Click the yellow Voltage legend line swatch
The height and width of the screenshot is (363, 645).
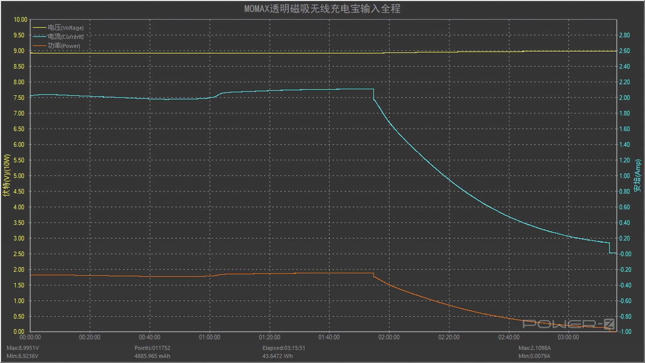(40, 27)
